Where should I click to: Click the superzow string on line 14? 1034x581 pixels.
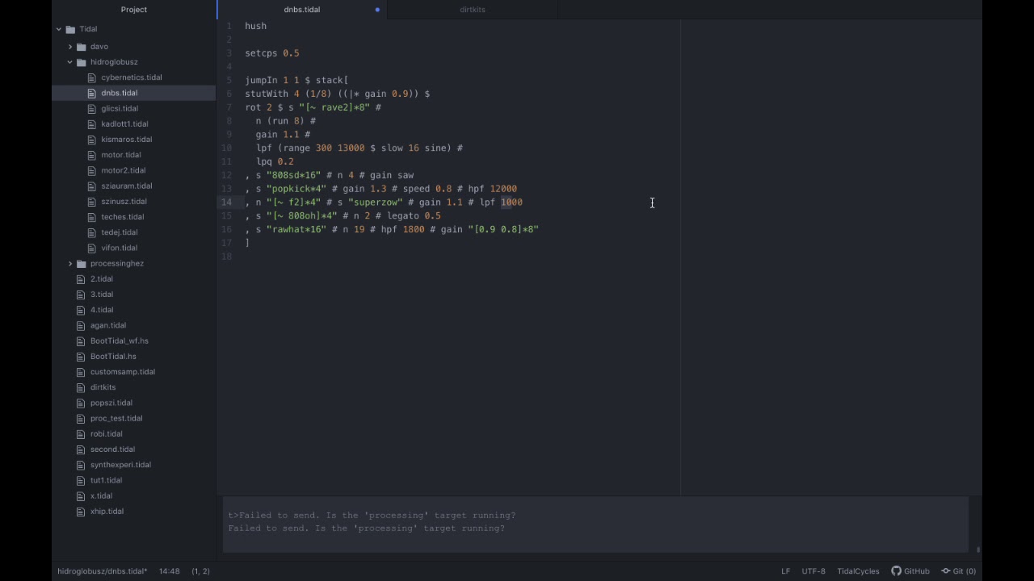pos(375,203)
